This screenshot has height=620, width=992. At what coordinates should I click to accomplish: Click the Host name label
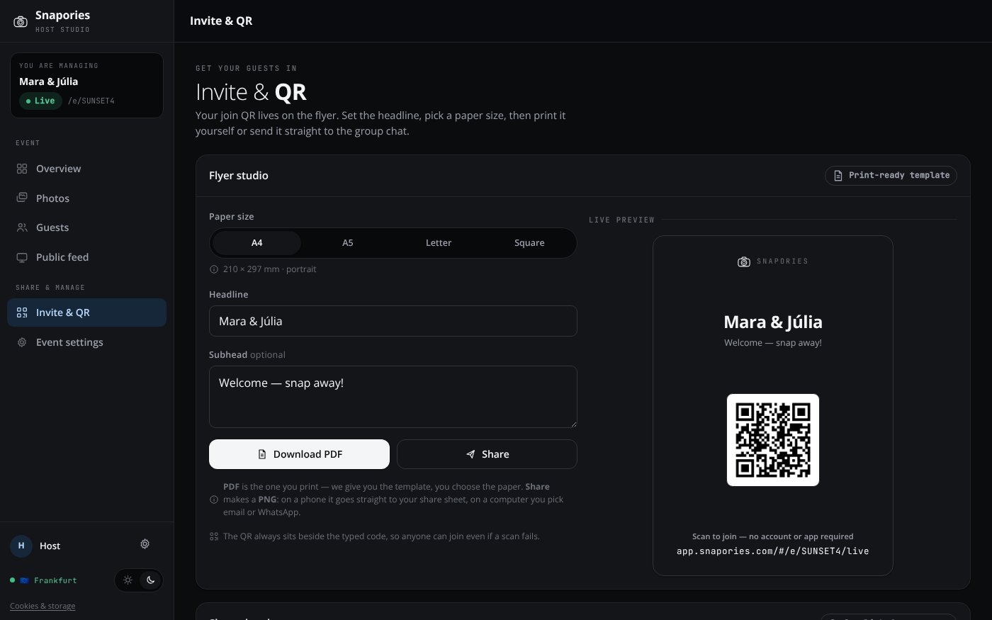[50, 546]
